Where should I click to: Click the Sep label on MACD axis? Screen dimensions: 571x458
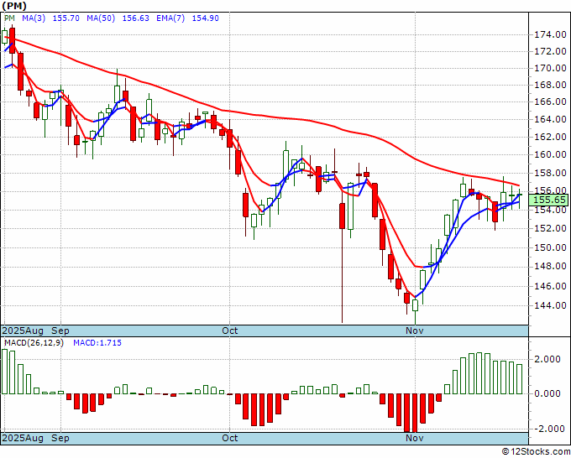(x=60, y=438)
